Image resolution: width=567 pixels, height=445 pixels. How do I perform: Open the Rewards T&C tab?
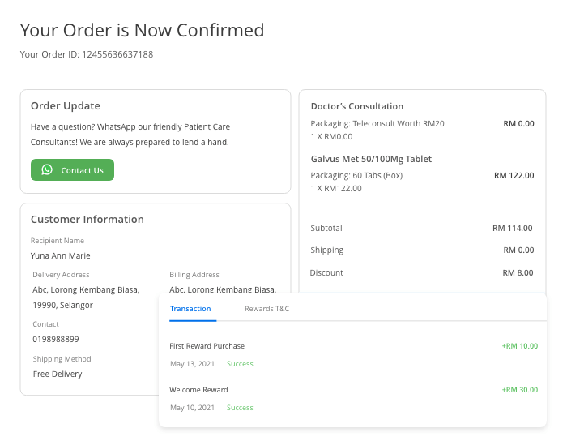[x=266, y=309]
